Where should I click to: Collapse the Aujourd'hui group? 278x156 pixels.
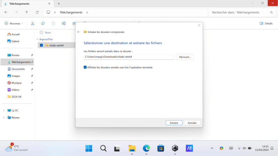click(38, 39)
